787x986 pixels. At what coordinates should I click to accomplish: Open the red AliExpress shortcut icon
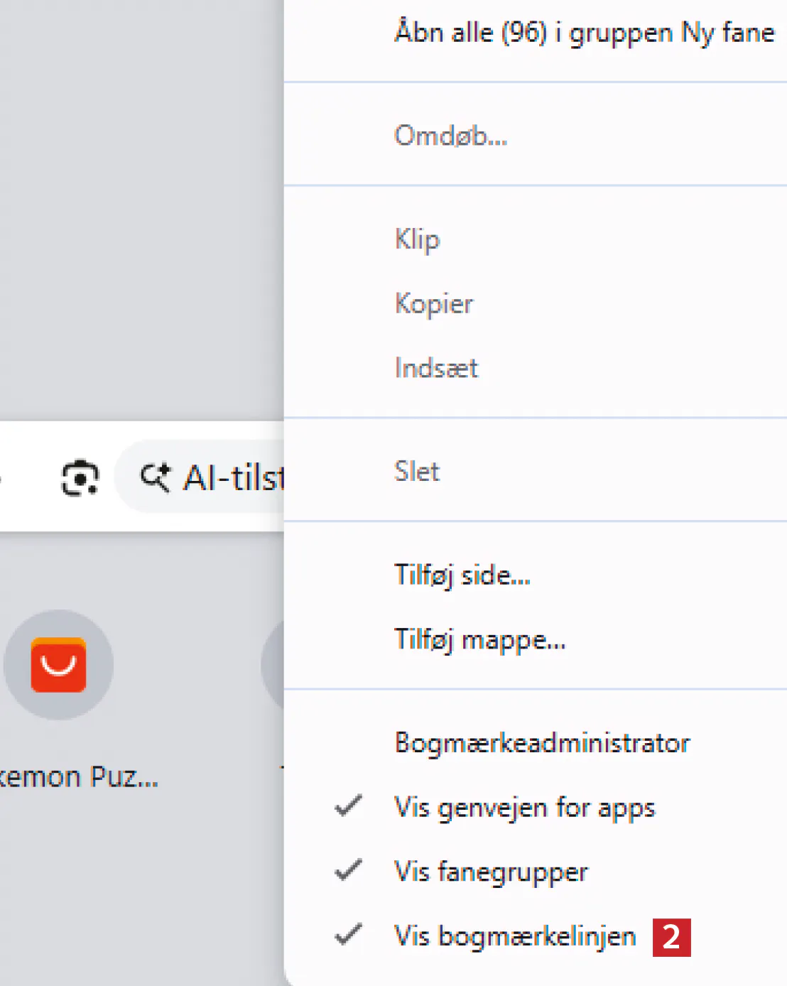click(x=58, y=665)
